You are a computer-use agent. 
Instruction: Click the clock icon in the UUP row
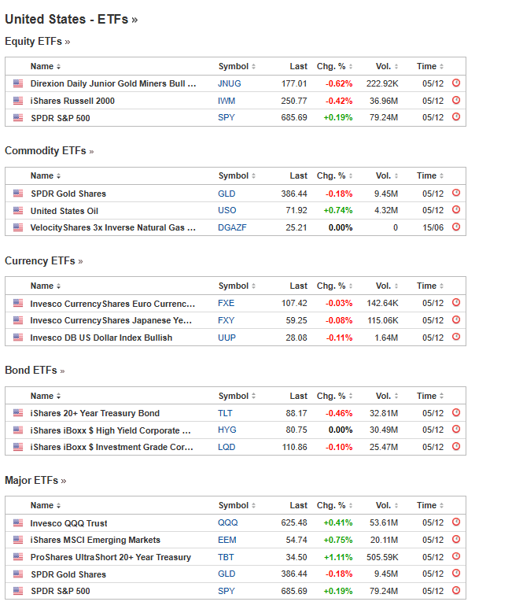(x=456, y=338)
